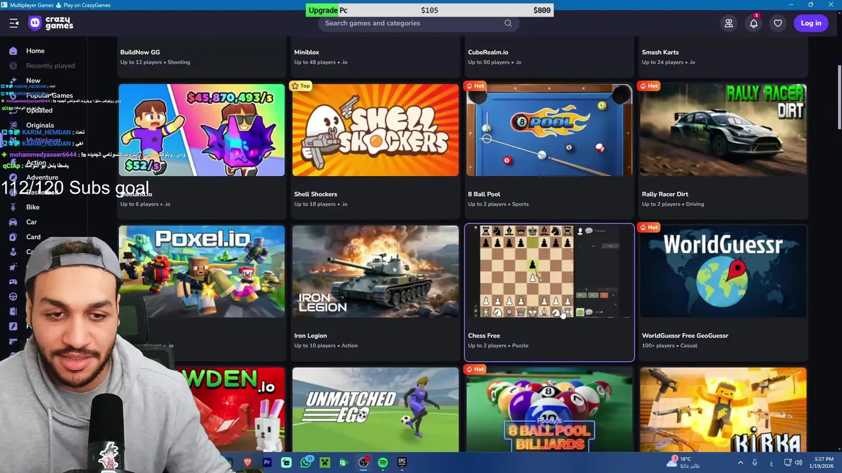Open Unmatched Ego game thumbnail

pos(376,409)
